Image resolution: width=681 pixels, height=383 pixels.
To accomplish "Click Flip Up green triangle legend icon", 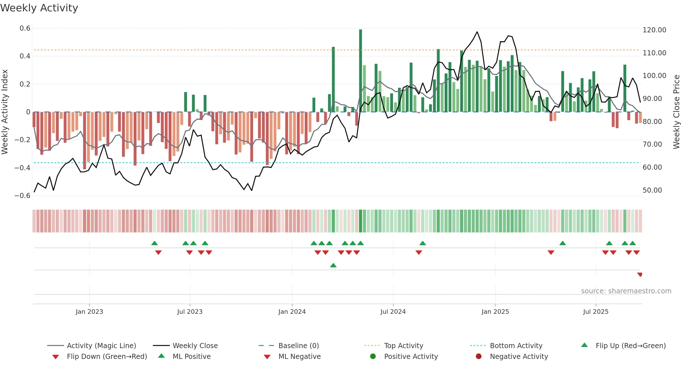I will [584, 345].
